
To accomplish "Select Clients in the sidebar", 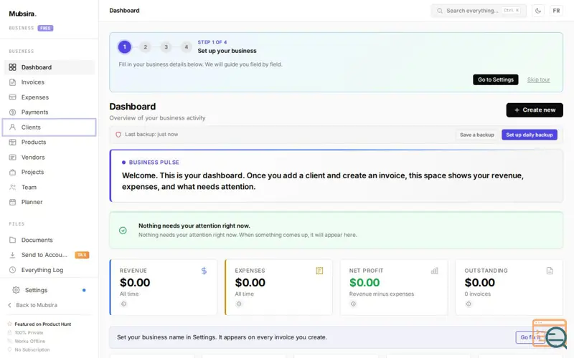I will click(50, 127).
